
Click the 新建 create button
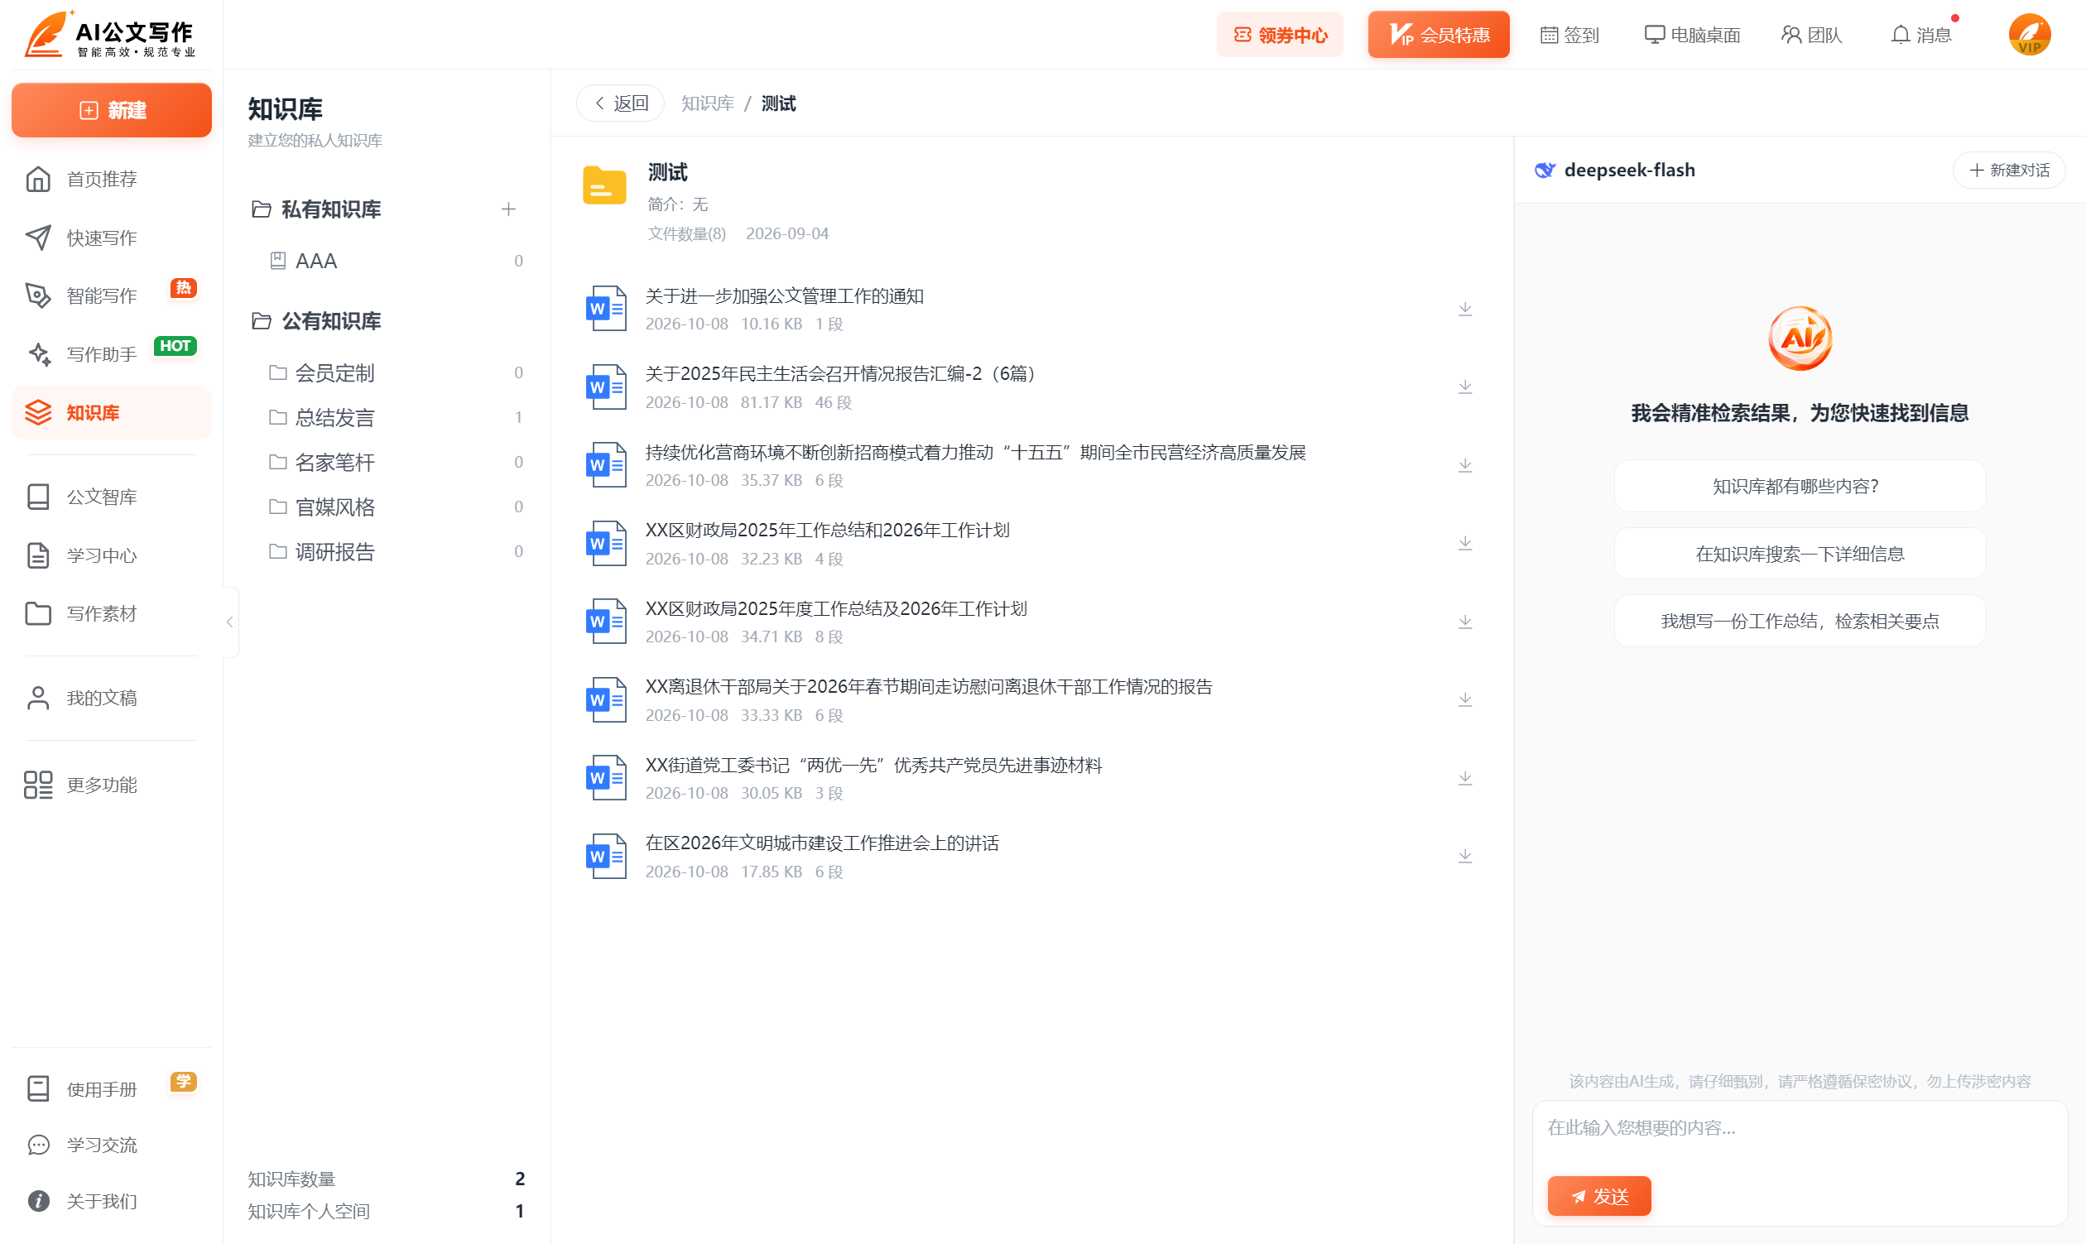[111, 110]
